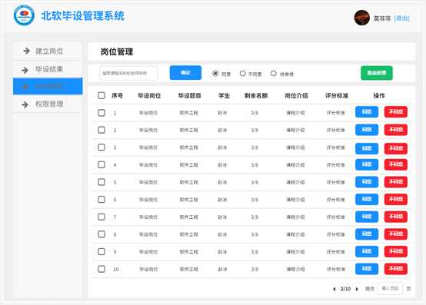Tick the checkbox for row 2
This screenshot has width=426, height=305.
pos(102,130)
